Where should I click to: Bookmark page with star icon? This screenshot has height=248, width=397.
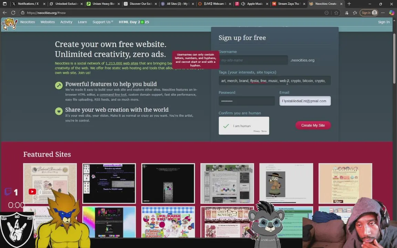(x=336, y=13)
